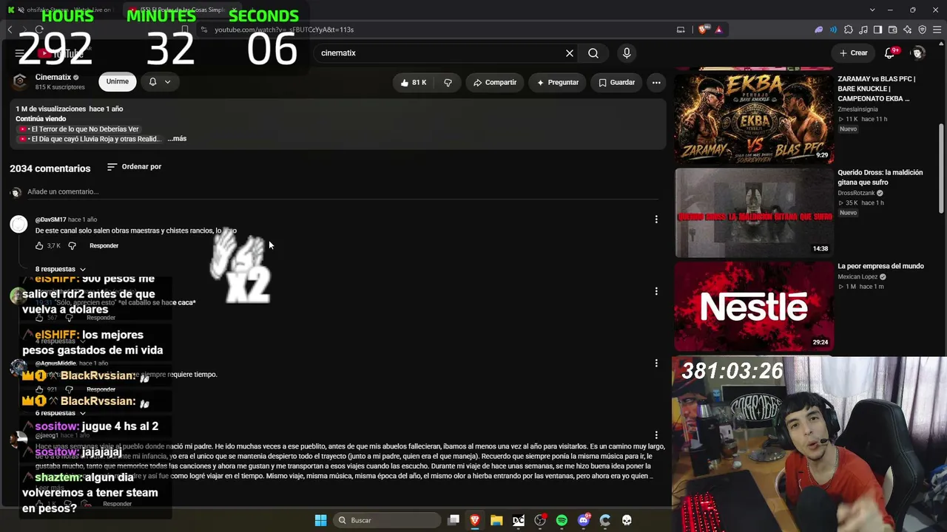This screenshot has height=532, width=947.
Task: Open the Leo AI sparkle icon
Action: pyautogui.click(x=907, y=30)
